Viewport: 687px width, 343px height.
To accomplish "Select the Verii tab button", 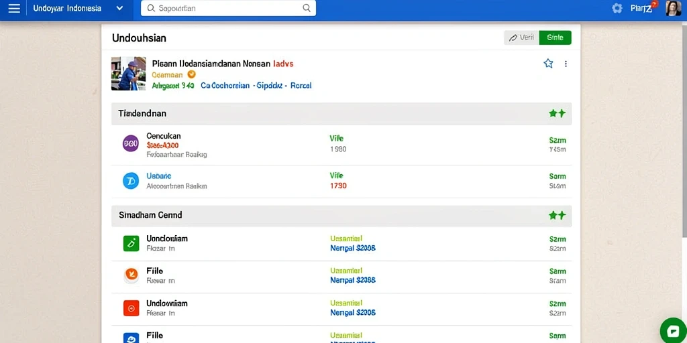I will point(521,38).
